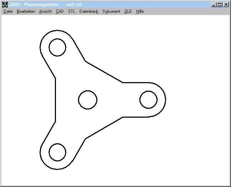Open the Bearbeiten menu
The width and height of the screenshot is (231, 187).
click(26, 11)
